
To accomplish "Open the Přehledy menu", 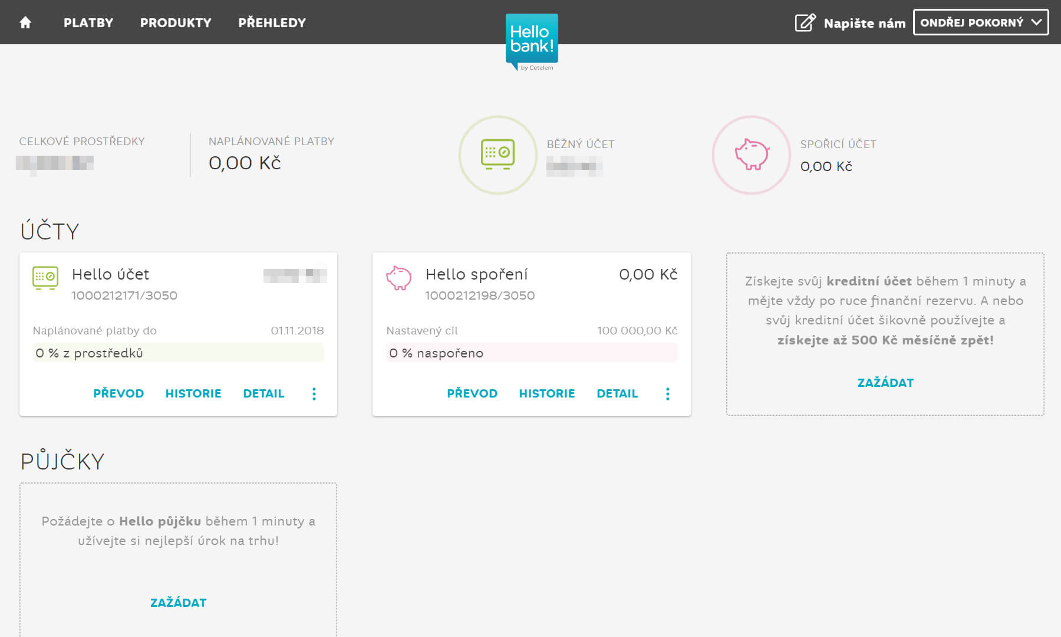I will pyautogui.click(x=272, y=22).
